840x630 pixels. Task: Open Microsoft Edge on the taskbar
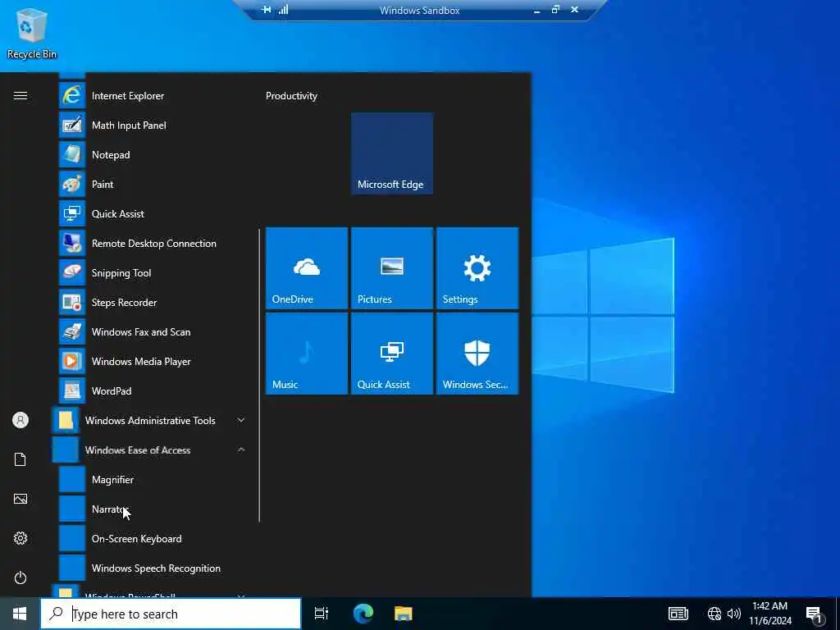[363, 614]
